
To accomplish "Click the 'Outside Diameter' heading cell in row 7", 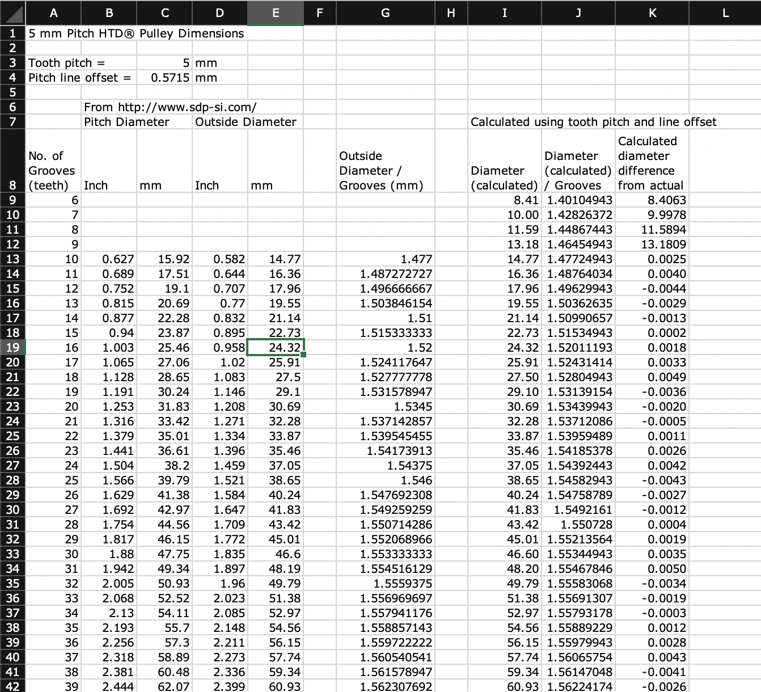I will click(x=248, y=121).
